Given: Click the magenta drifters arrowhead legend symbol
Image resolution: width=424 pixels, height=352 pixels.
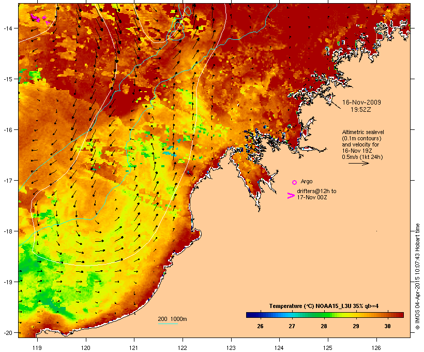Looking at the screenshot, I should (291, 196).
